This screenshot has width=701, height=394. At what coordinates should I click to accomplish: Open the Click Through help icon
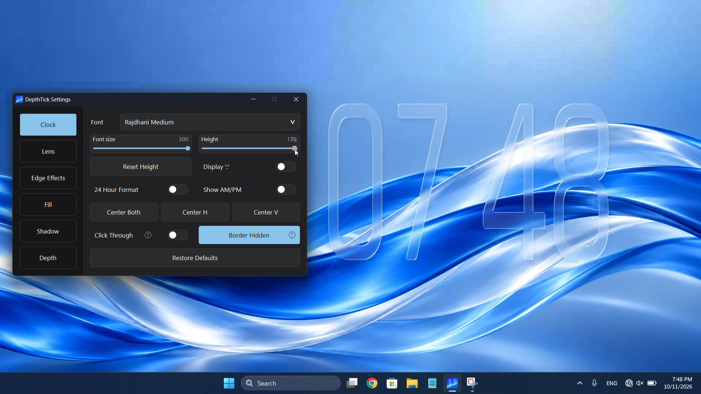point(148,235)
